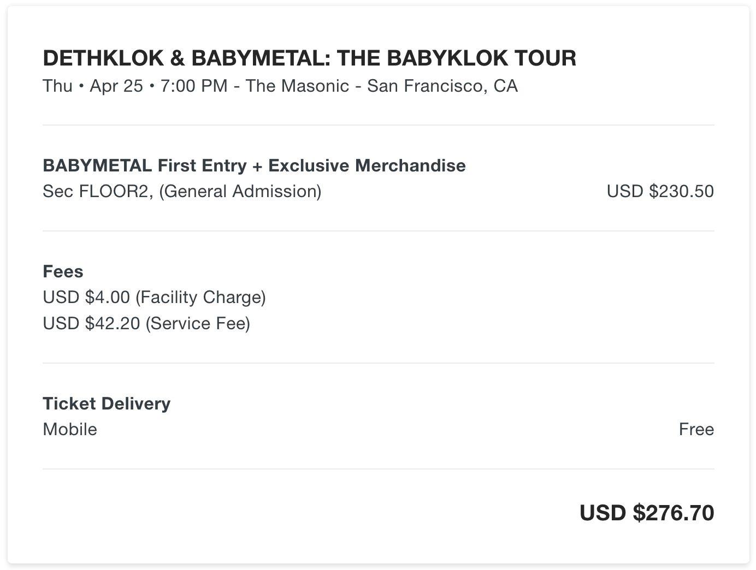756x570 pixels.
Task: Click Sec FLOOR2 General Admission text
Action: pyautogui.click(x=182, y=191)
